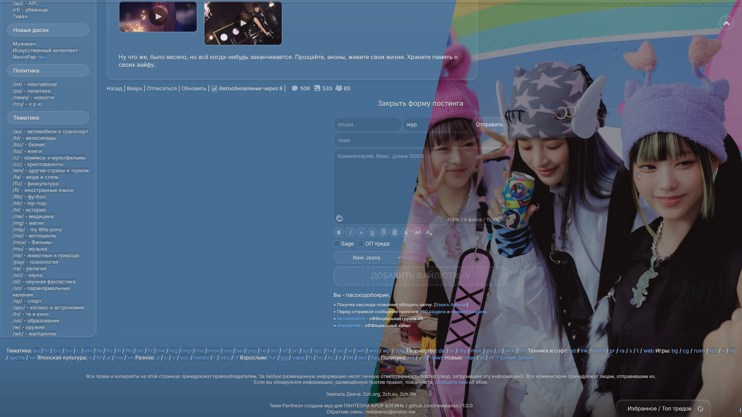The height and width of the screenshot is (417, 742).
Task: Open Избранное / Топ тредов panel
Action: (659, 409)
